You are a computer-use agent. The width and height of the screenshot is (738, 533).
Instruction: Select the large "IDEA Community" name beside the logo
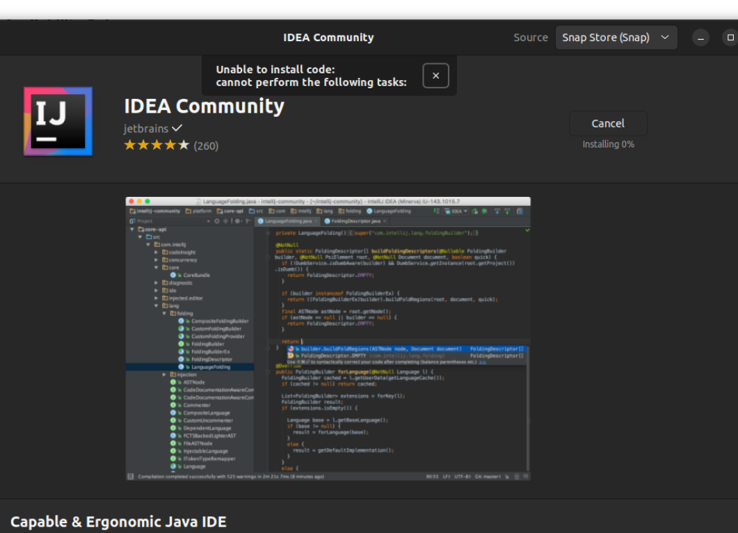[x=204, y=106]
